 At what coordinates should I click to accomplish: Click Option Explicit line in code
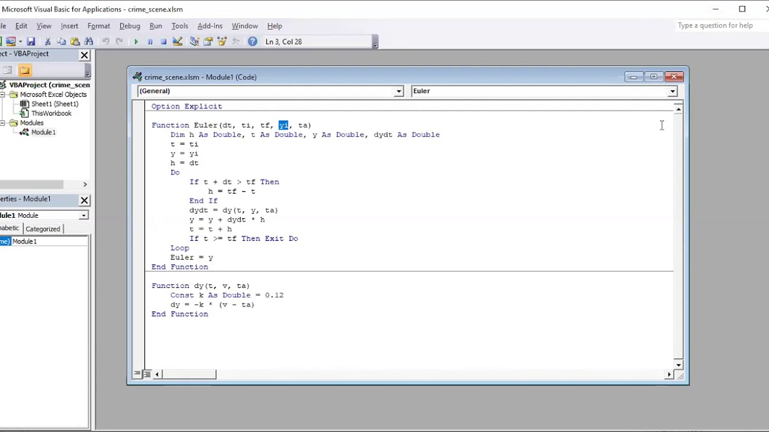pyautogui.click(x=187, y=106)
